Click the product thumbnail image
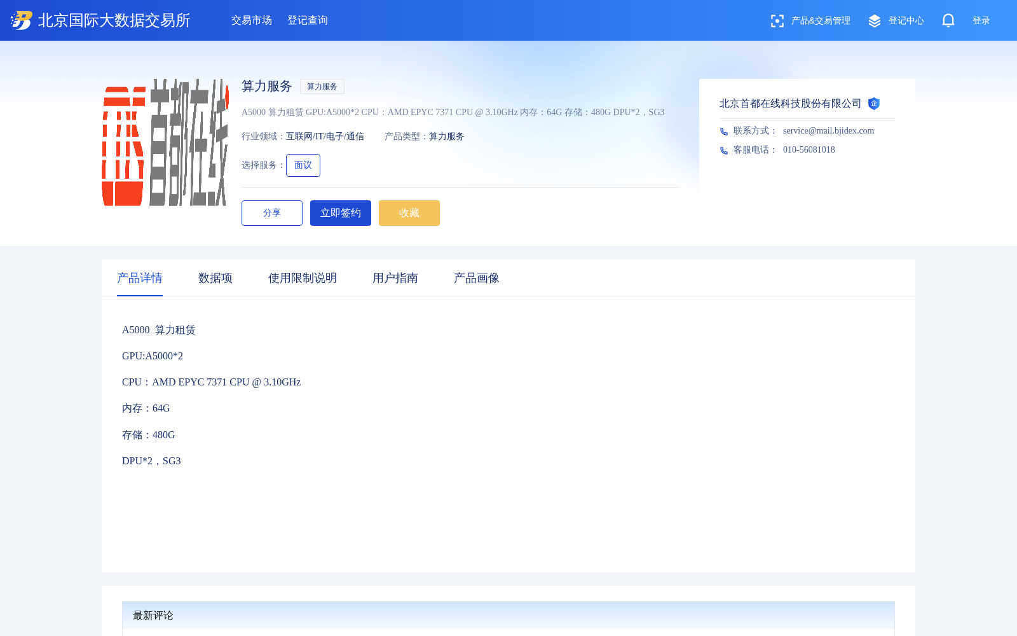The height and width of the screenshot is (636, 1017). coord(165,142)
